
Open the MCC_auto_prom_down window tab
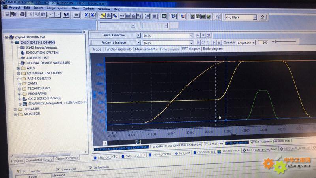click(x=260, y=150)
